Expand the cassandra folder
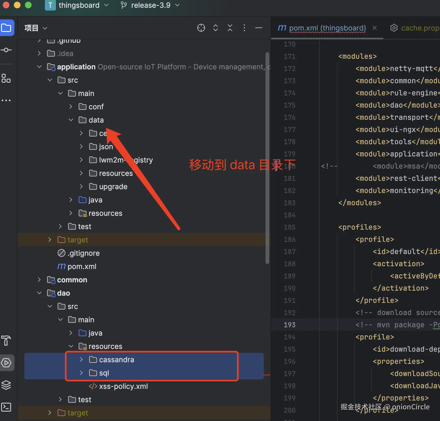The width and height of the screenshot is (440, 421). pyautogui.click(x=81, y=359)
